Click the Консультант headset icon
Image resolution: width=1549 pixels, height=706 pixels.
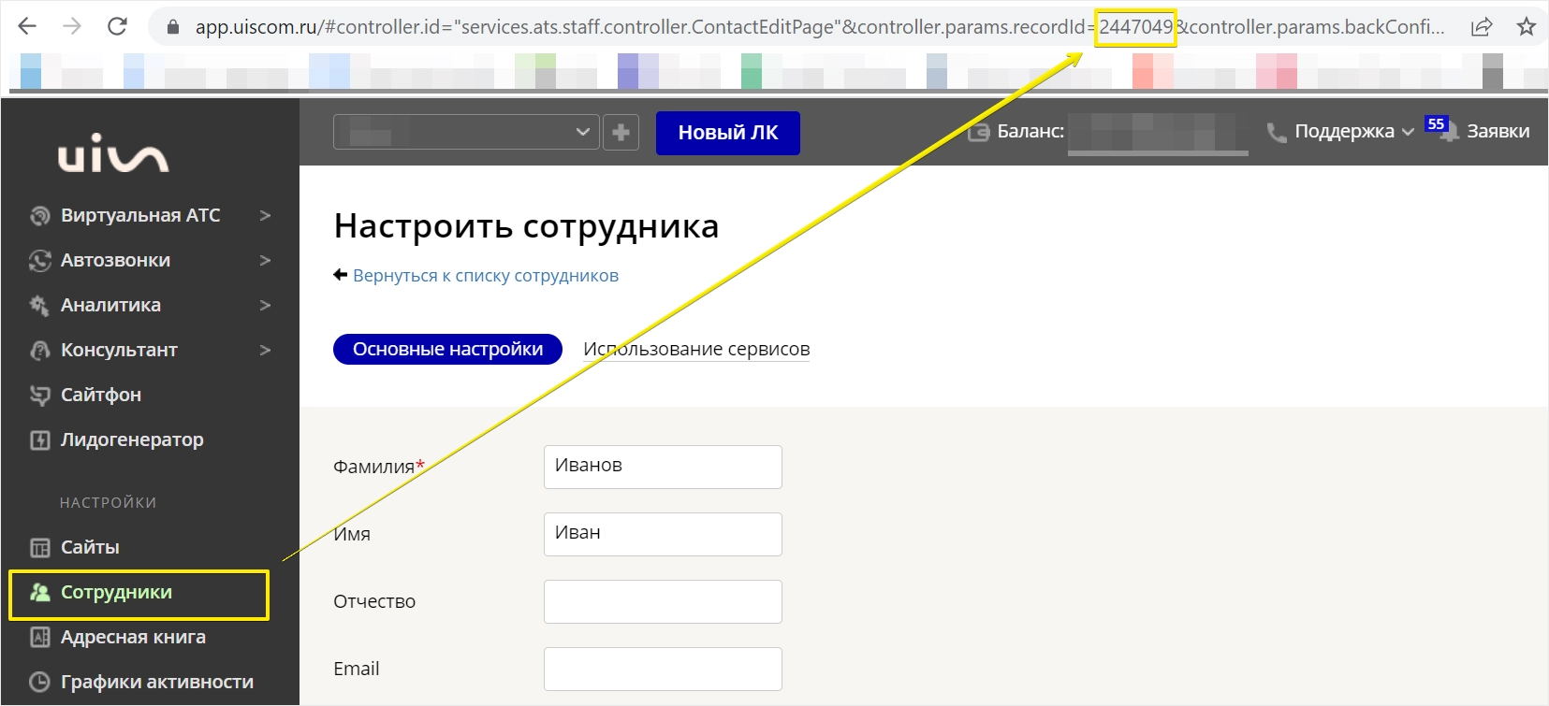(39, 351)
